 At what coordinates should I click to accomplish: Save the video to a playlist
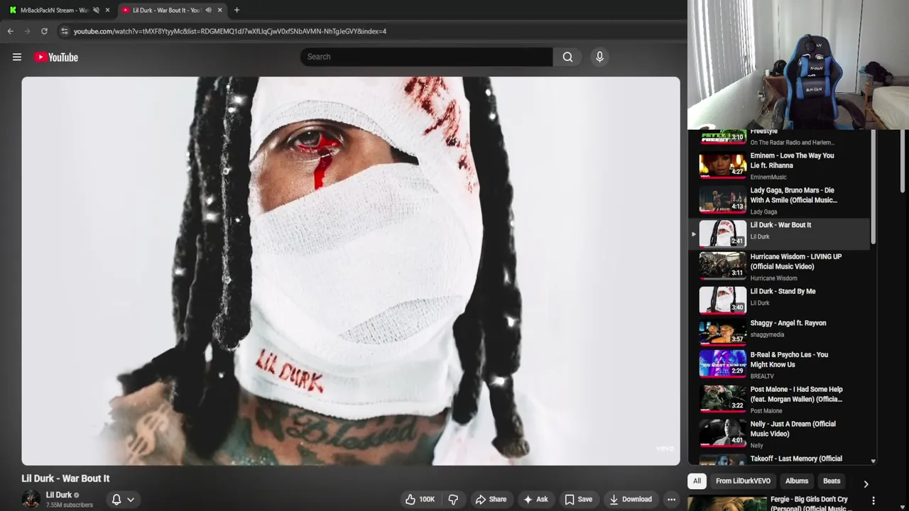click(578, 499)
